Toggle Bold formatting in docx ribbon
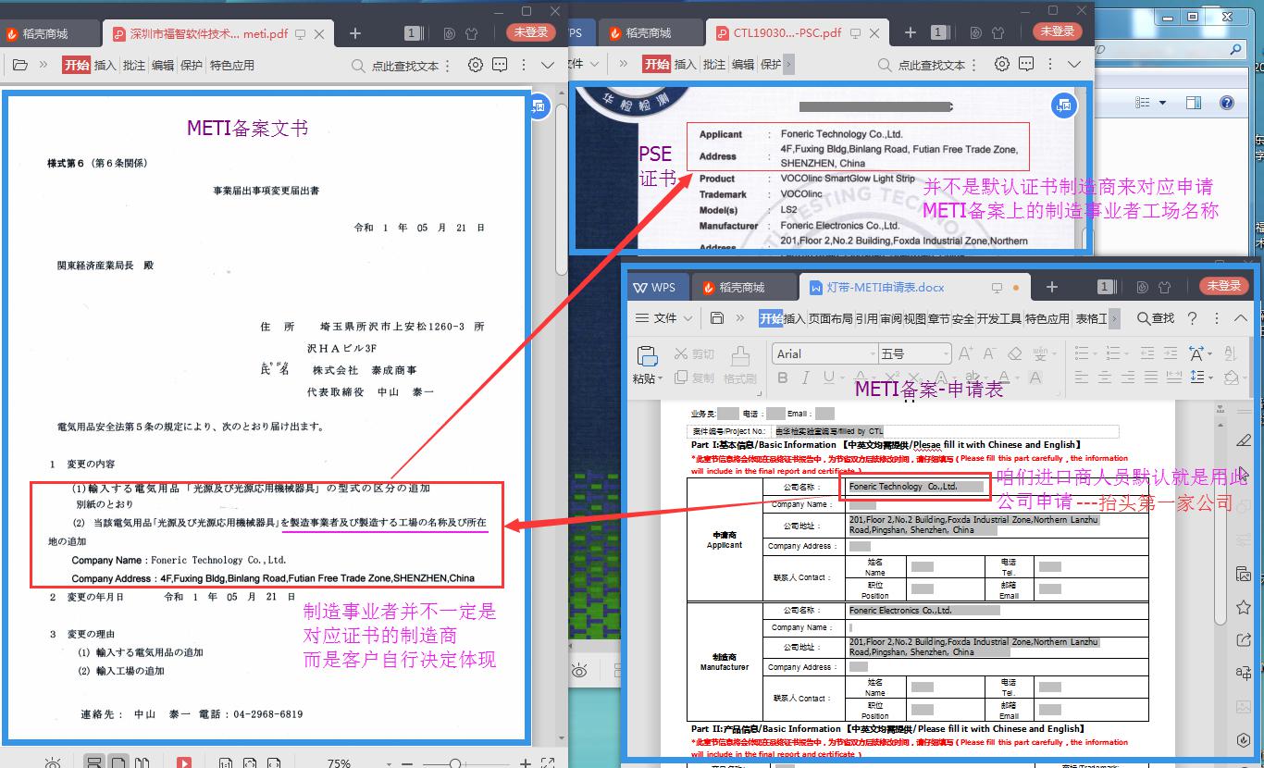 click(783, 378)
